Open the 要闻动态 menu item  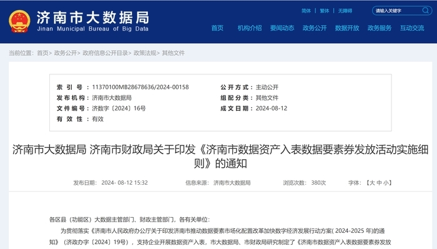click(x=282, y=28)
